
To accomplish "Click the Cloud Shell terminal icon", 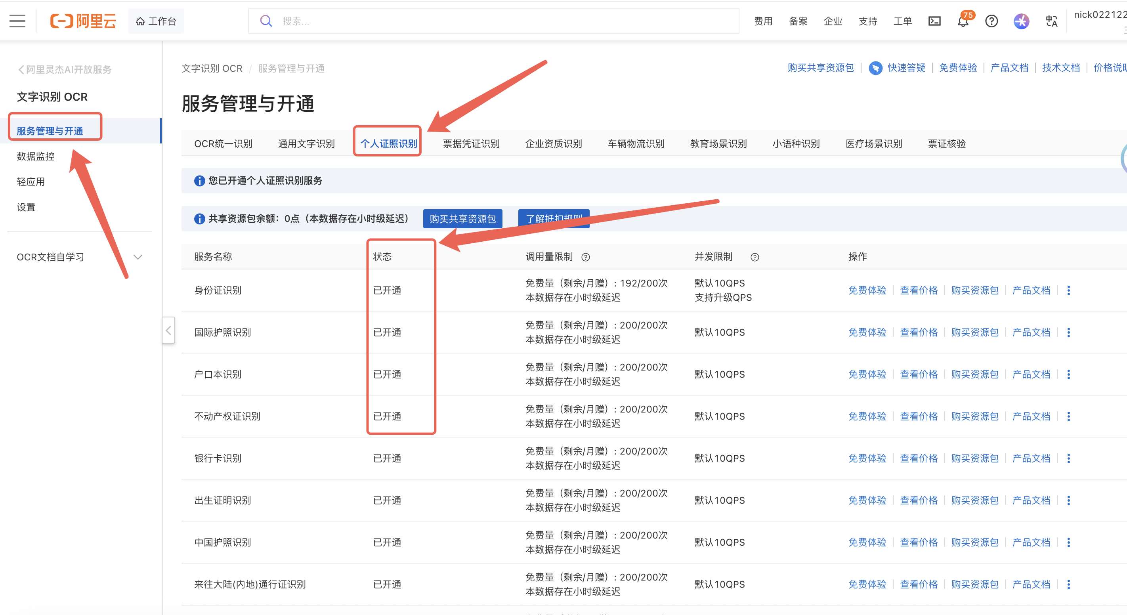I will tap(934, 21).
